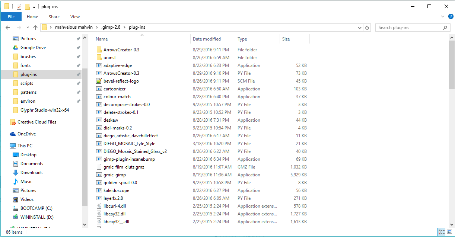Switch to Large icons view layout
Screen dimensions: 455x237
(x=449, y=232)
